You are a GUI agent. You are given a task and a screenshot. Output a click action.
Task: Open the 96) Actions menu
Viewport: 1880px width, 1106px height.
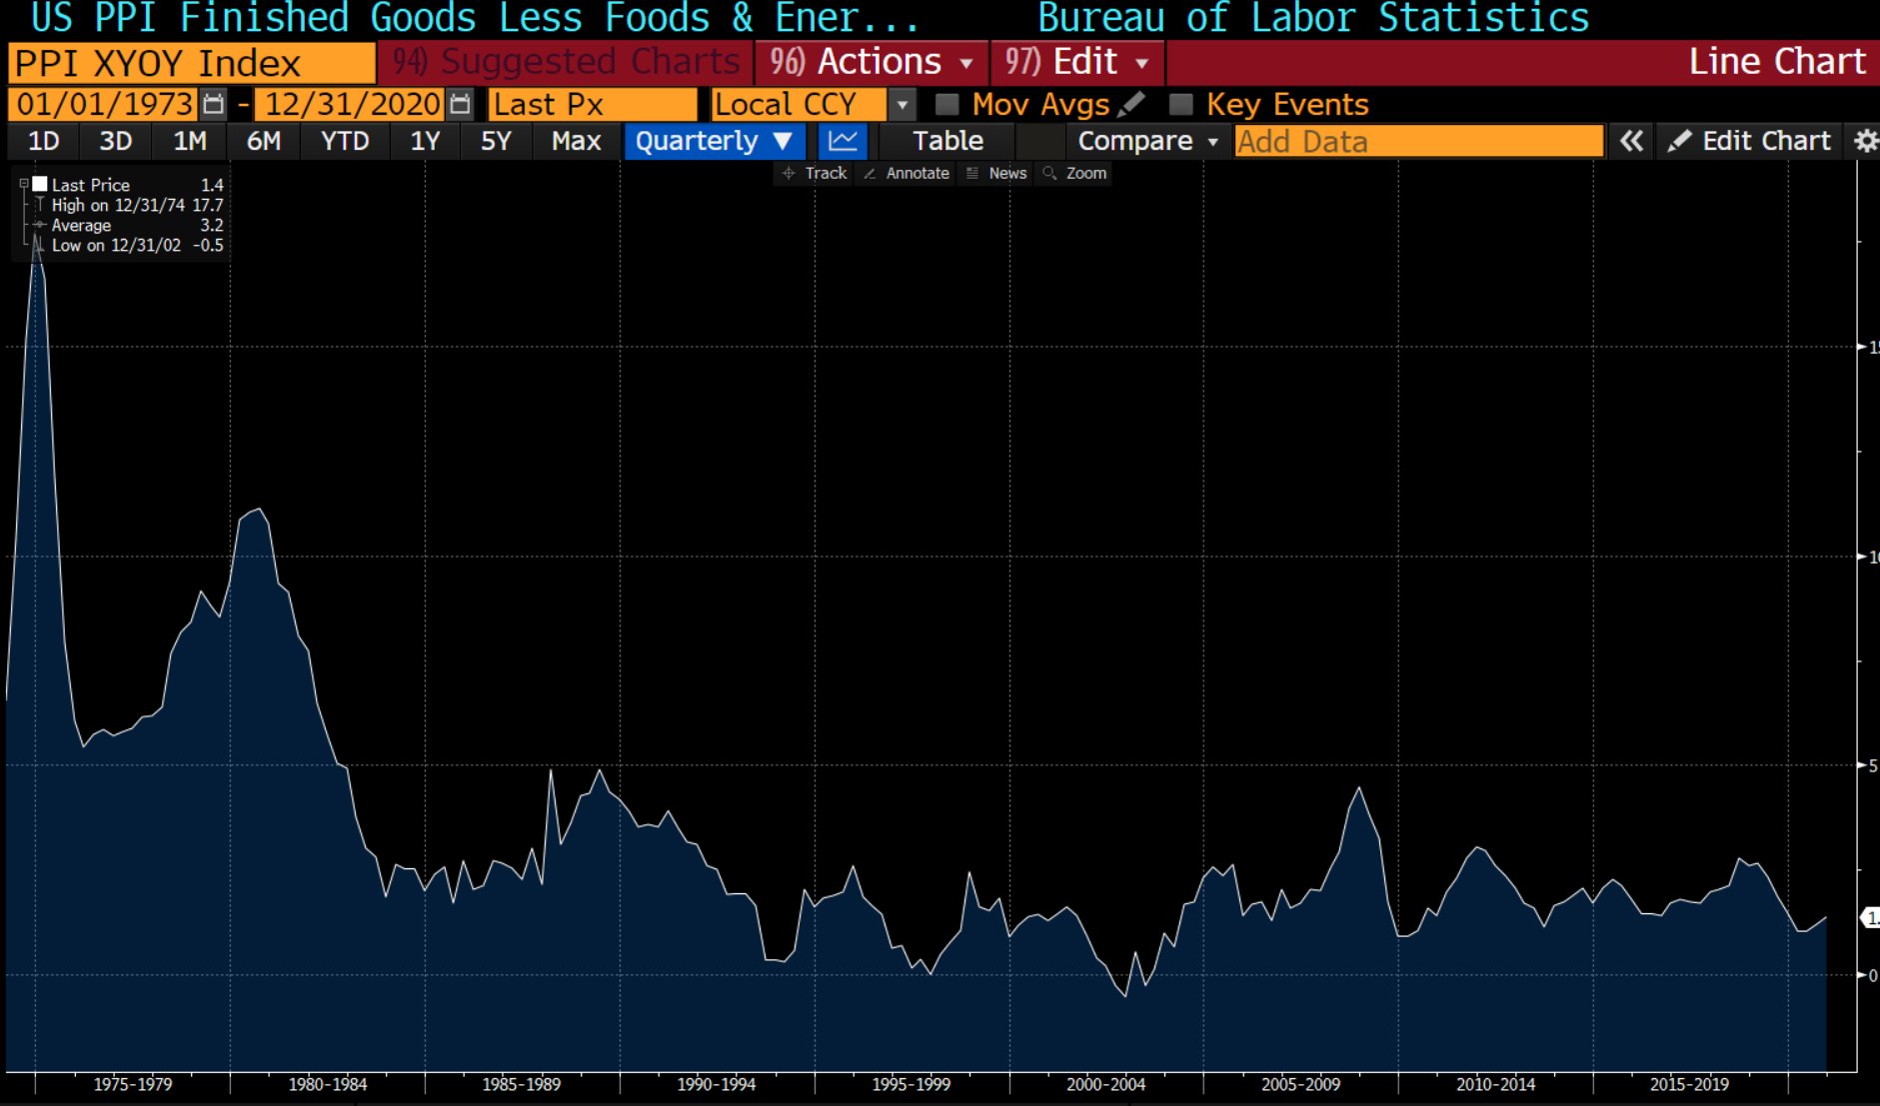pos(872,62)
